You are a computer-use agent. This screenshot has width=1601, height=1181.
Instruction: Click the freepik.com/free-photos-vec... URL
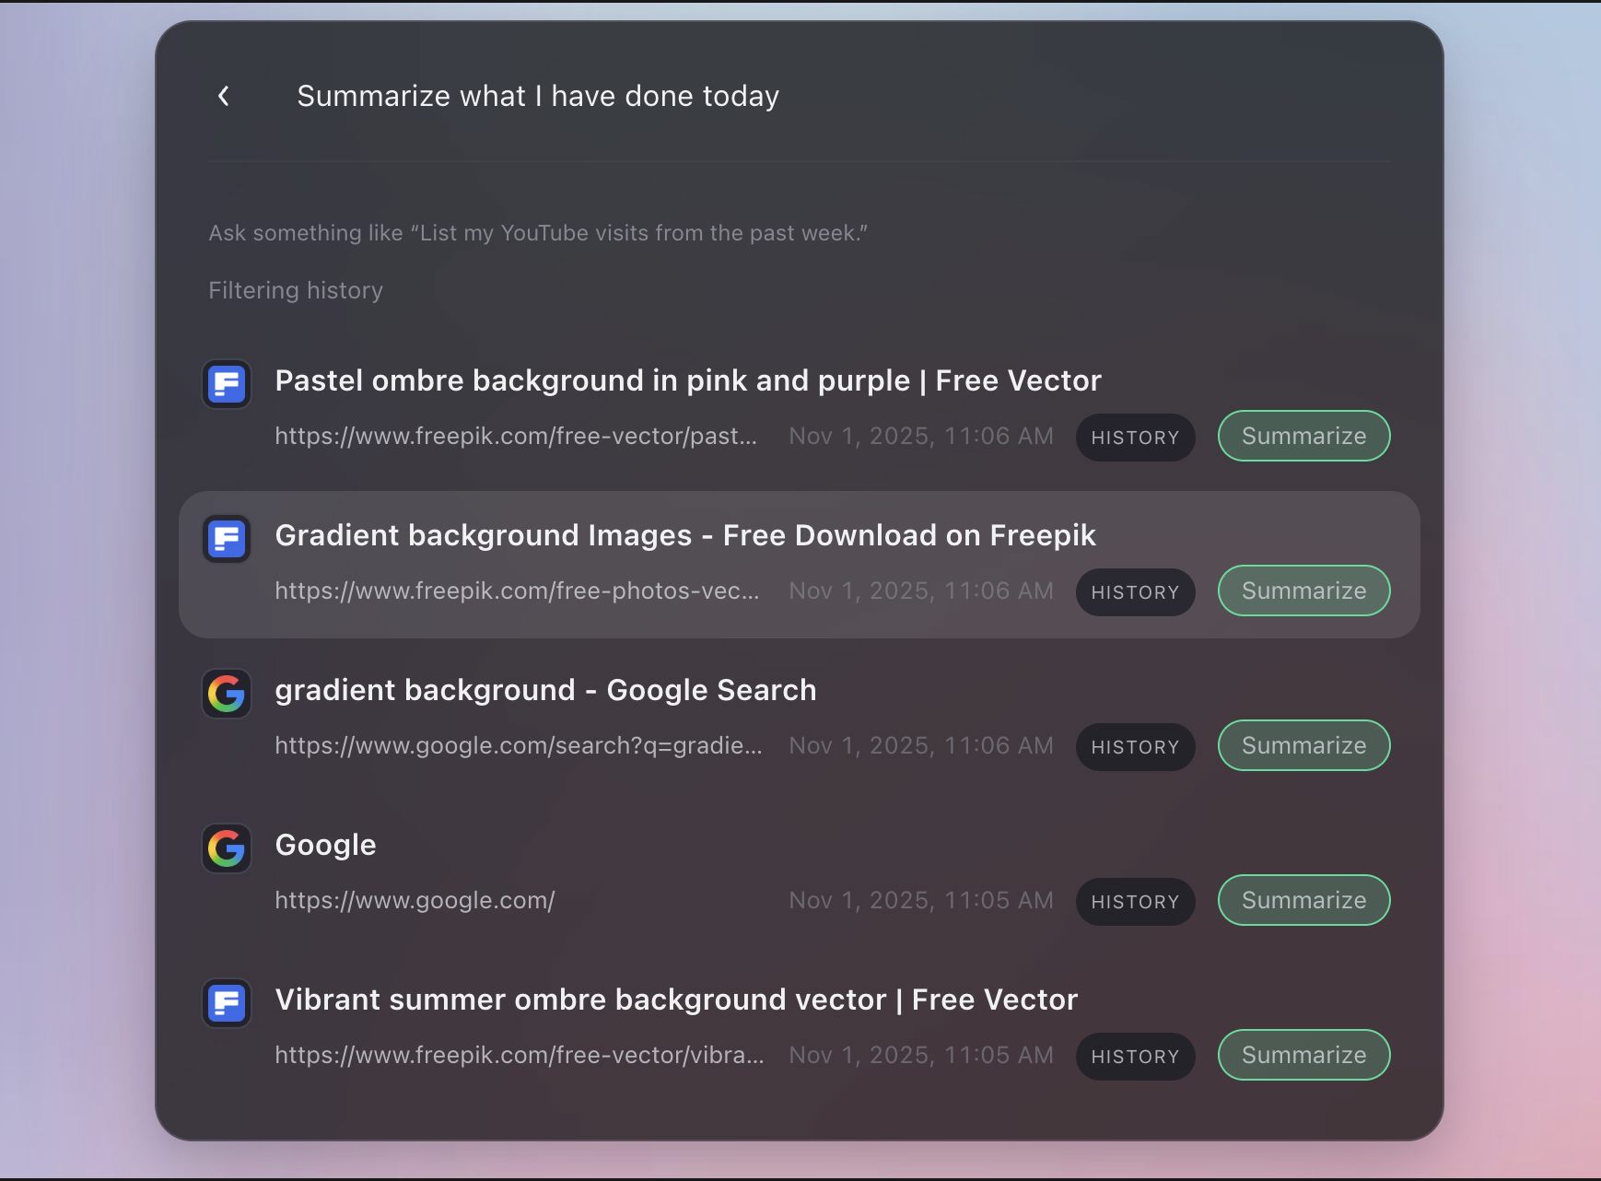(x=517, y=590)
